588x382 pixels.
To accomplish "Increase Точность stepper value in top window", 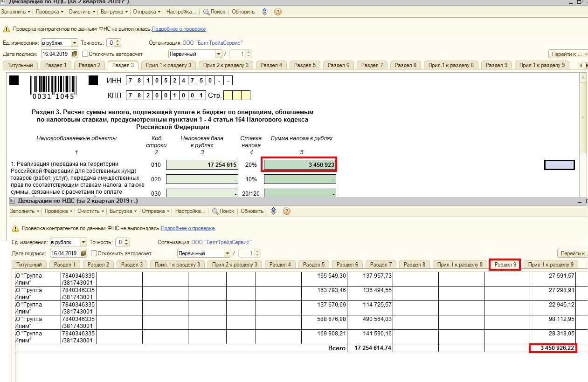I will pyautogui.click(x=118, y=41).
